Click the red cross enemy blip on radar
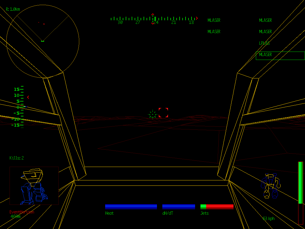 tap(44, 24)
